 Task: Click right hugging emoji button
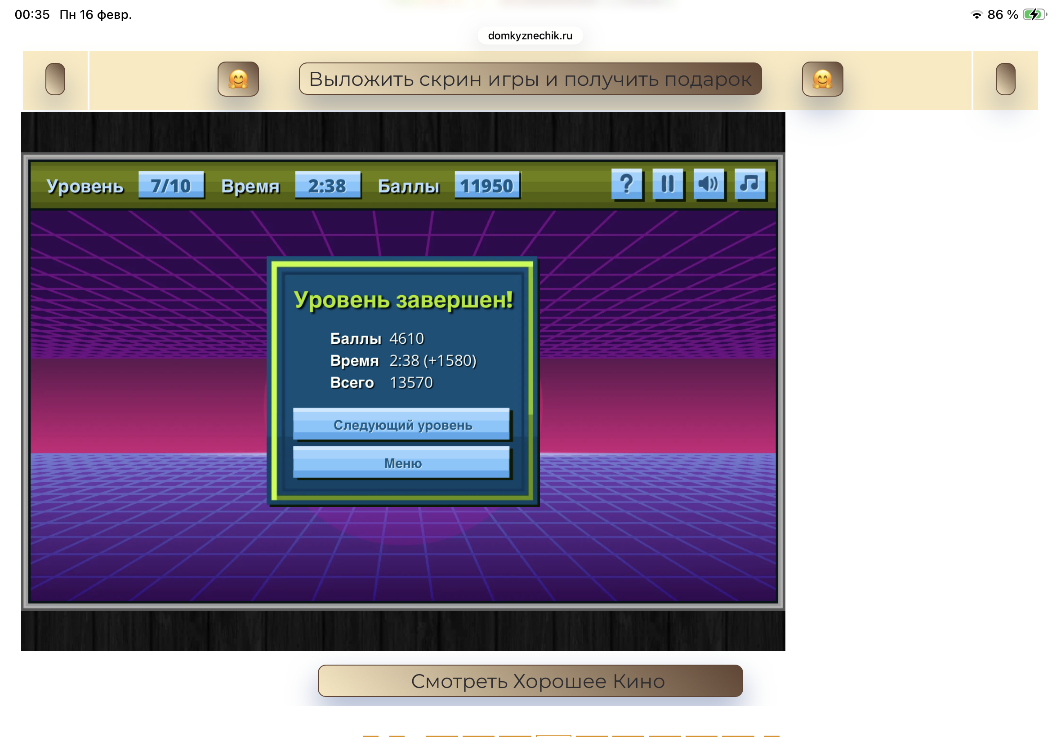click(822, 79)
